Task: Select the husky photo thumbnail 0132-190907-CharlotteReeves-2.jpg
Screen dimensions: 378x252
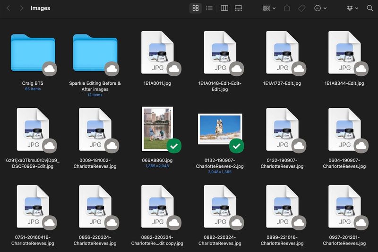Action: tap(220, 129)
